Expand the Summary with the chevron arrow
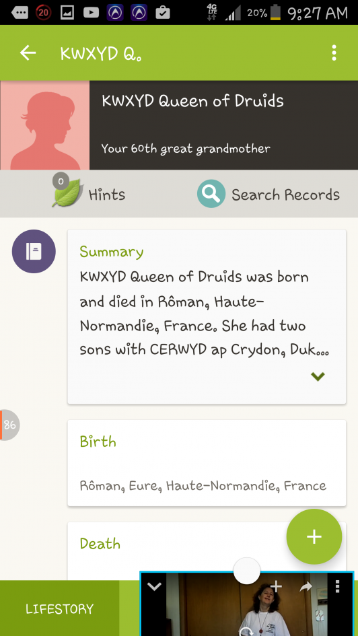This screenshot has width=358, height=636. click(x=318, y=376)
